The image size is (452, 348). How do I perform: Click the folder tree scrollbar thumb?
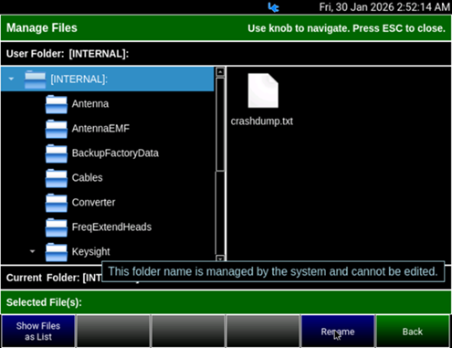220,124
